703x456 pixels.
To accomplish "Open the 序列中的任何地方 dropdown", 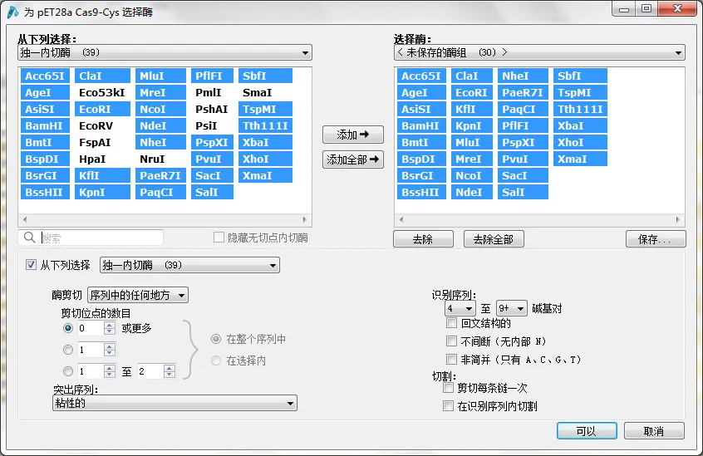I will [138, 295].
